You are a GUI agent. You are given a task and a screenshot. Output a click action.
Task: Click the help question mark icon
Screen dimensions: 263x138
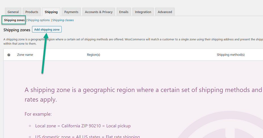[9, 55]
